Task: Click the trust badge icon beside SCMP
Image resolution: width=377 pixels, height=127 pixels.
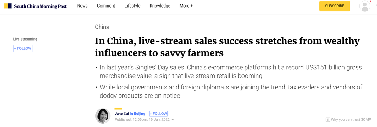Action: (x=328, y=120)
